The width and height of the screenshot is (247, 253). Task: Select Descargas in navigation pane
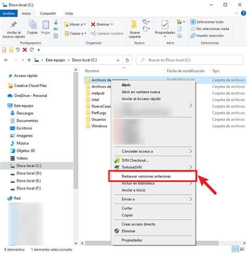click(25, 113)
